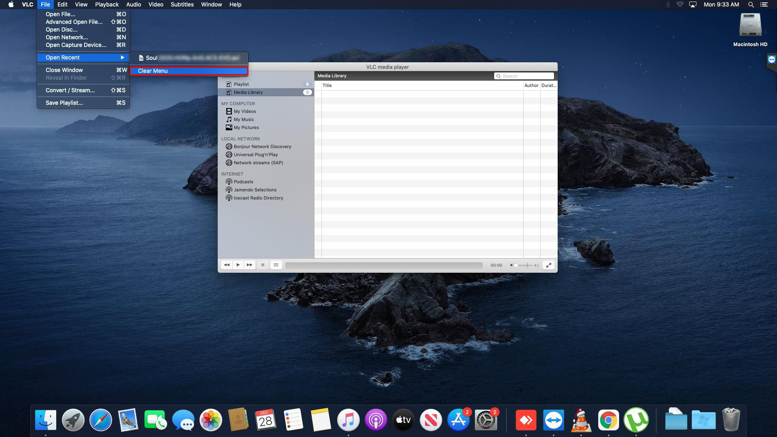
Task: Select Podcasts in the Internet section
Action: (243, 182)
